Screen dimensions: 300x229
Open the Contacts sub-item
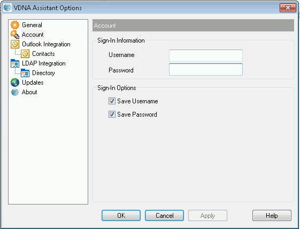click(x=43, y=54)
